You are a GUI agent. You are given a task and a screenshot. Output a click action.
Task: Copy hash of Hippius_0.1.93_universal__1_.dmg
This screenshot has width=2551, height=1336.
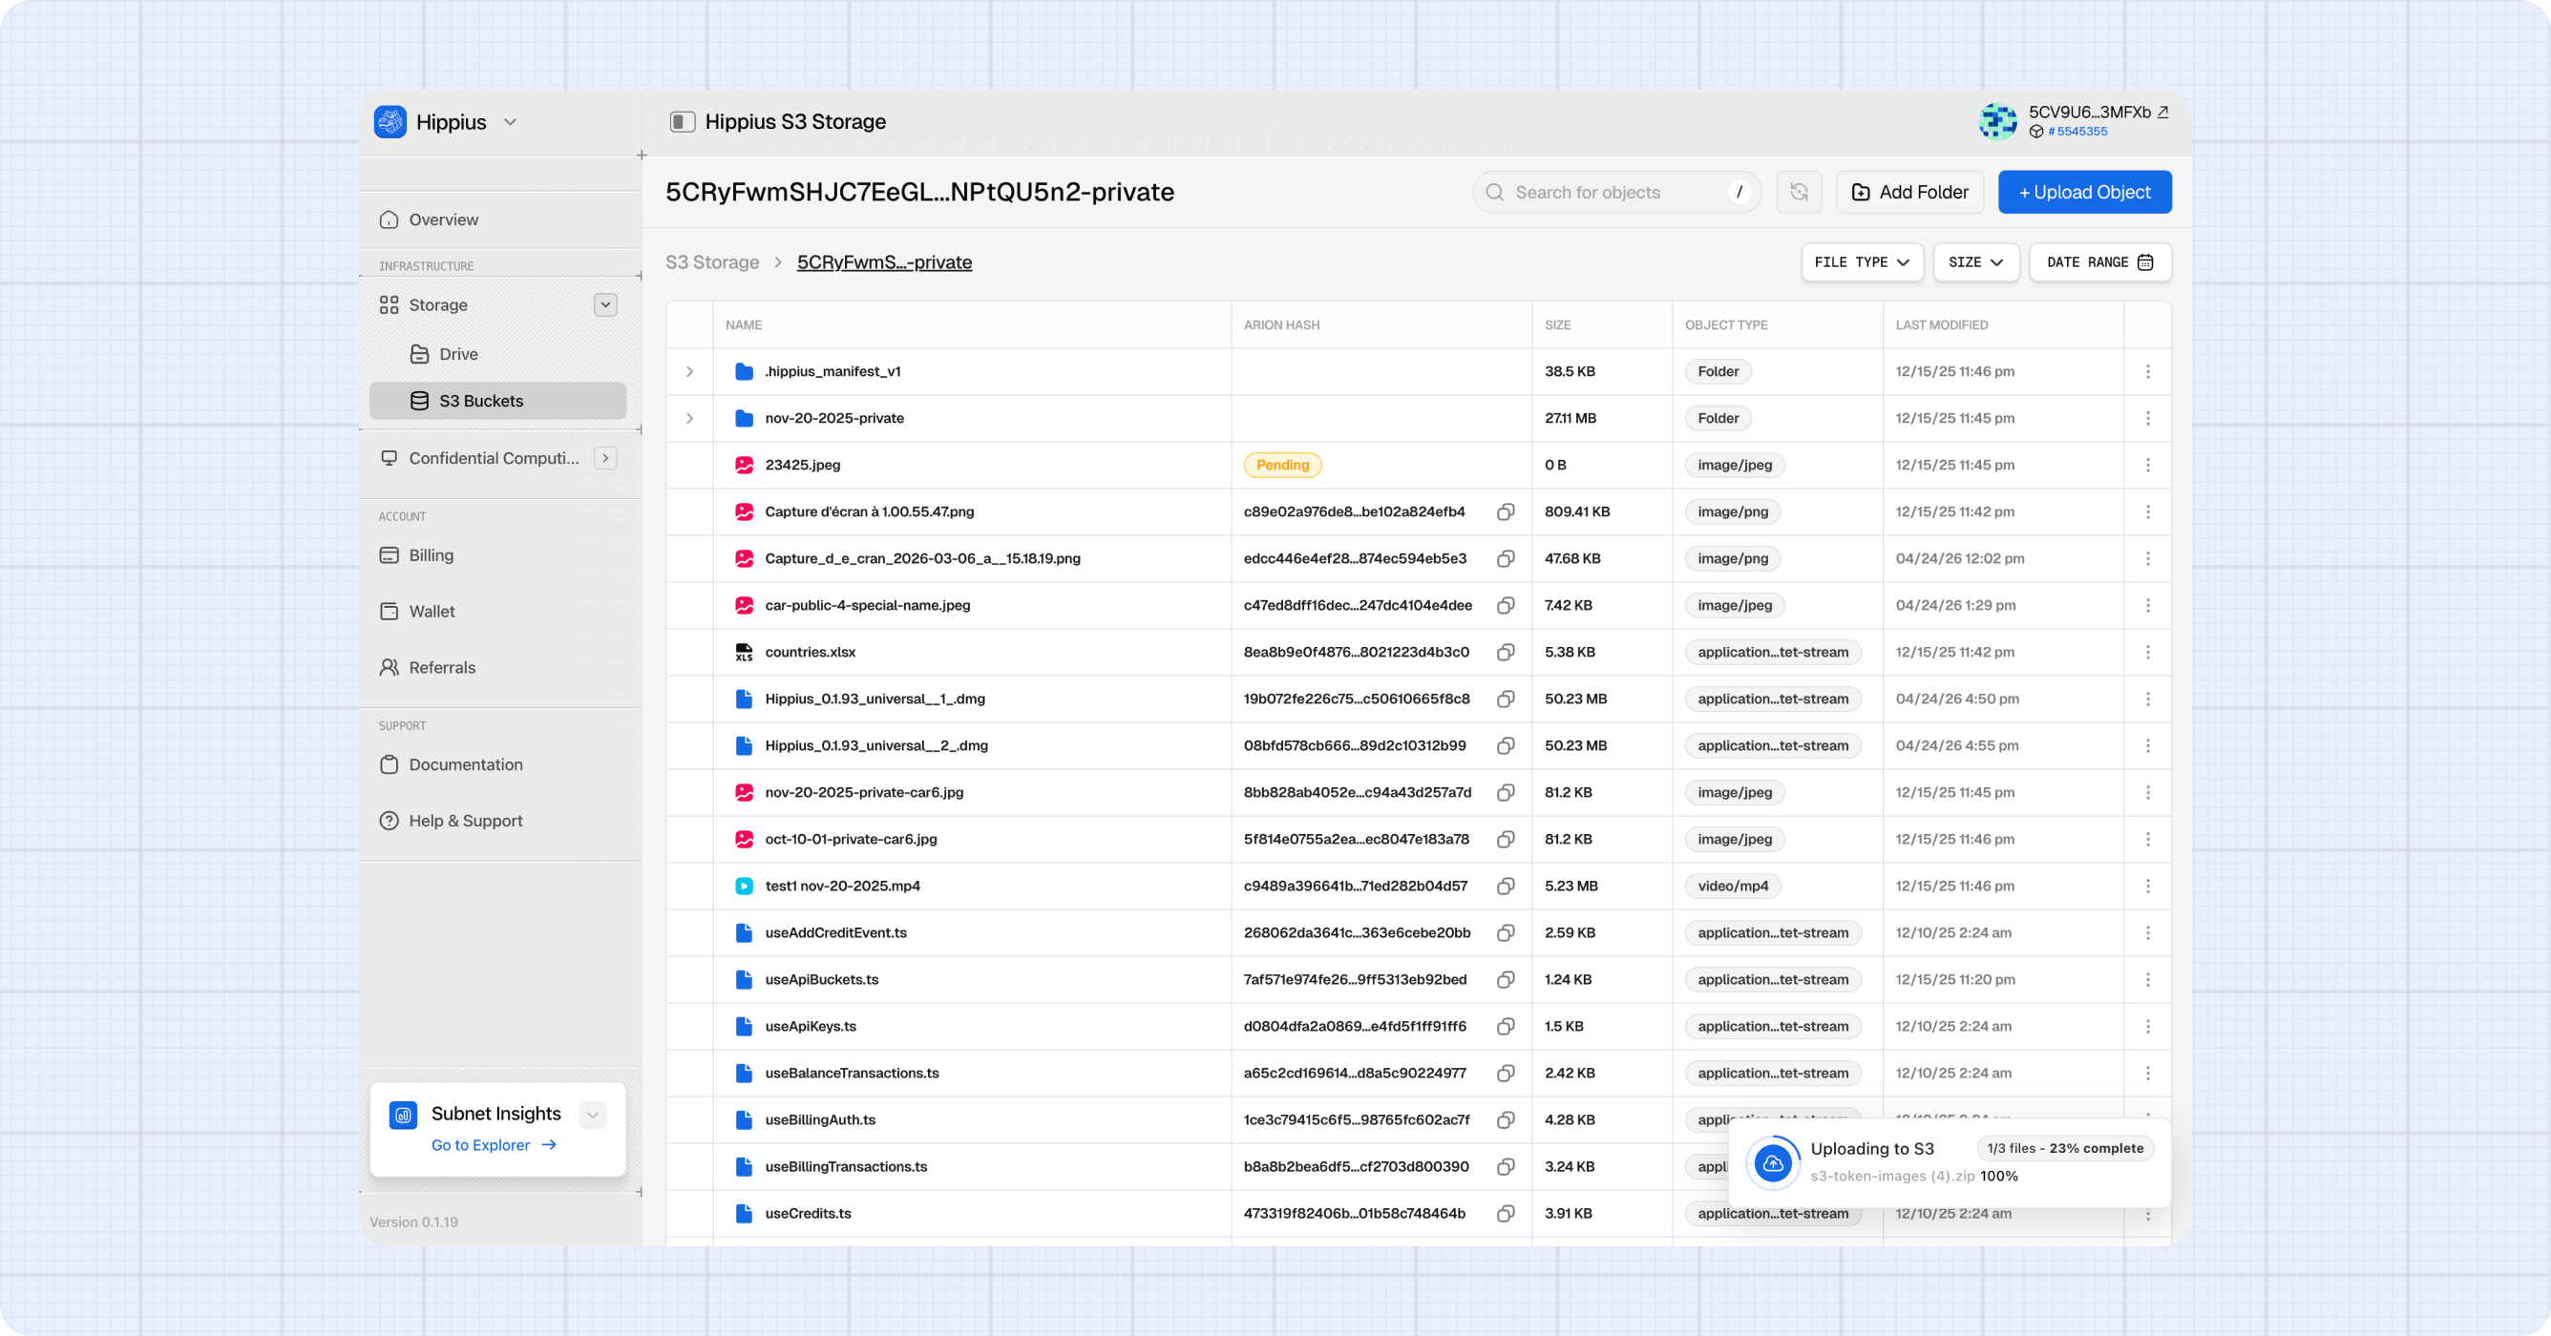click(1506, 699)
